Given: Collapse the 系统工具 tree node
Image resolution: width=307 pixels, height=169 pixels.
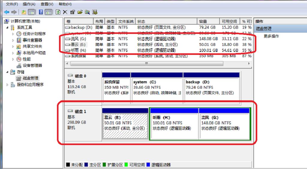Looking at the screenshot, I should pos(7,28).
